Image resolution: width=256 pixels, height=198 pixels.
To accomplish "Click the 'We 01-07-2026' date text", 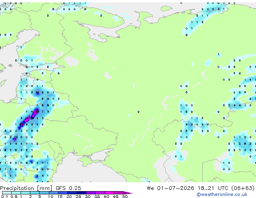I will coord(170,188).
